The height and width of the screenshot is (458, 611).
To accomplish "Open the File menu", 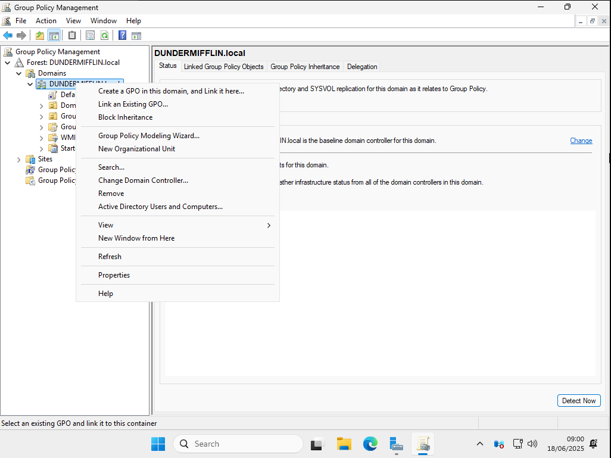I will pos(21,21).
